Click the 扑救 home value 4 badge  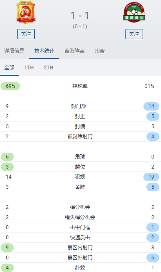[x=7, y=268]
